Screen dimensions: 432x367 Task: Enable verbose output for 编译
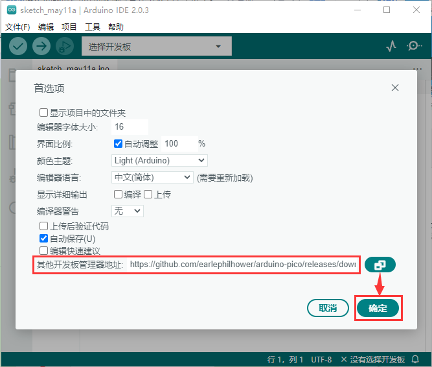[118, 194]
